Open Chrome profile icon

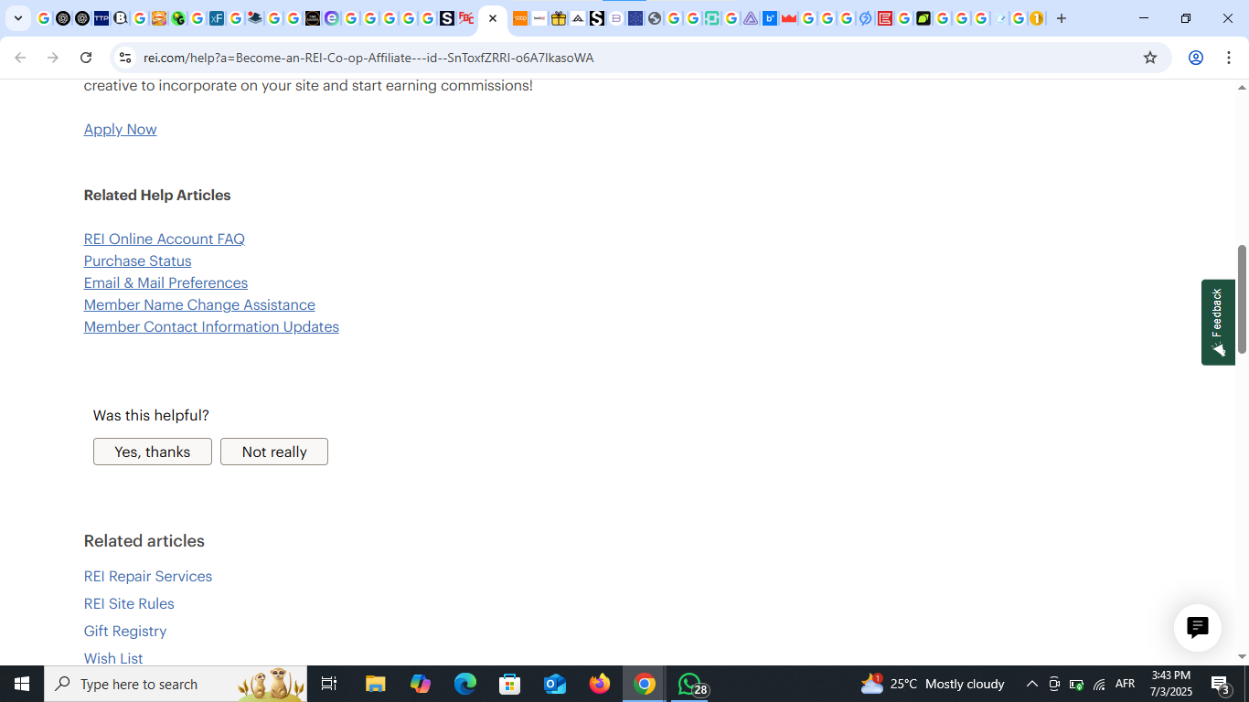pos(1196,58)
